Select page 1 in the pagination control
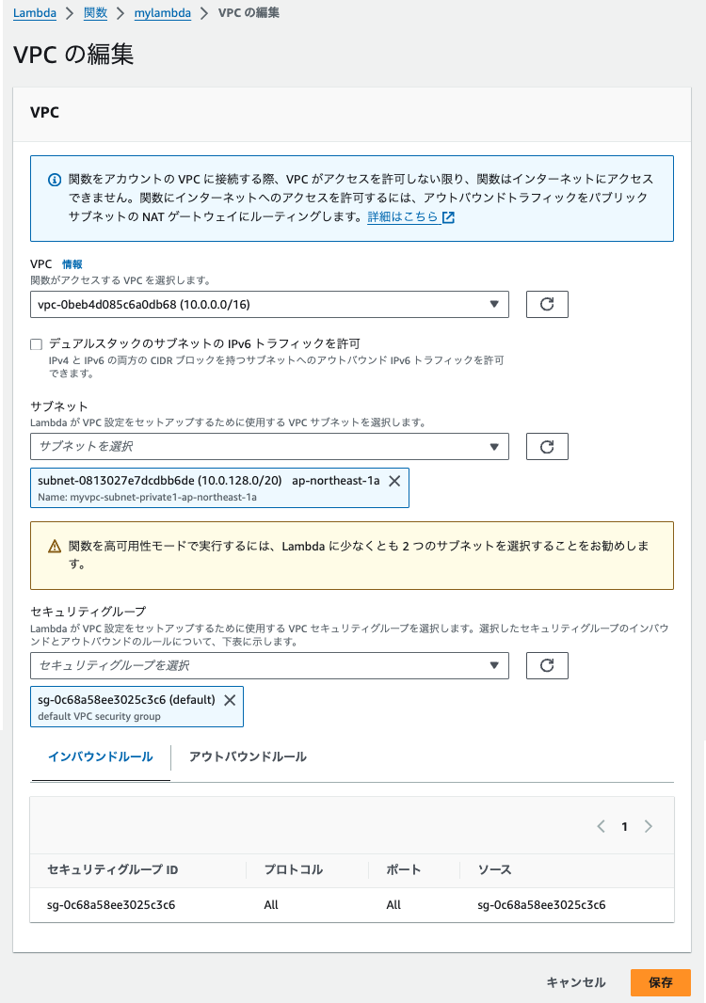 [624, 826]
